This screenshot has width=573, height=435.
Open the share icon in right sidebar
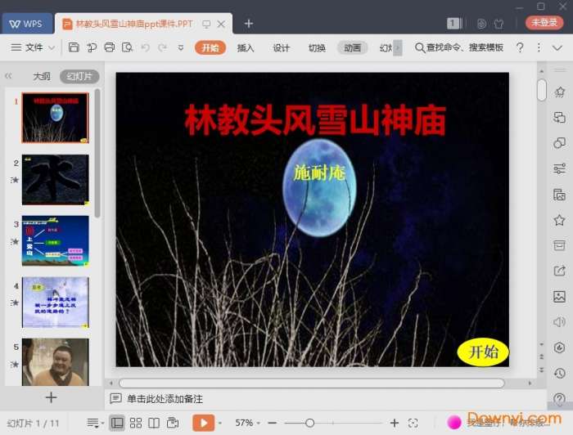pos(559,271)
